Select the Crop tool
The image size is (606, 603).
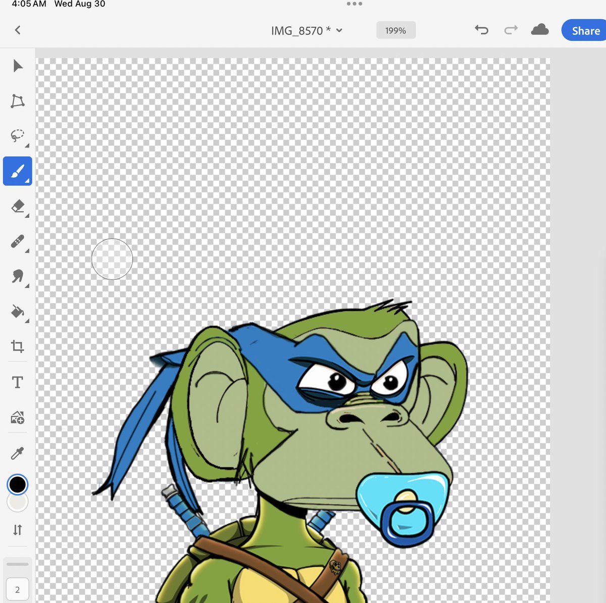(x=18, y=346)
